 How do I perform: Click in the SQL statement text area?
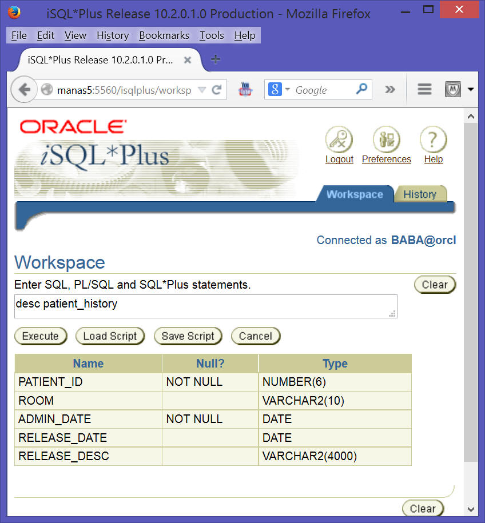(206, 306)
